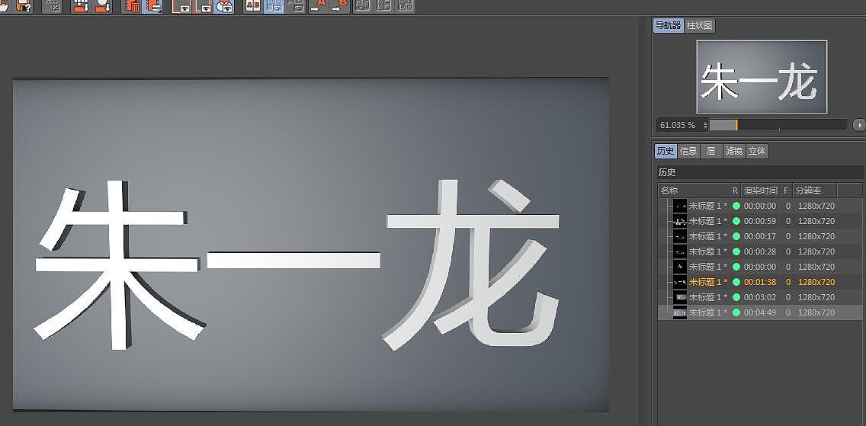Click the F column header
Screen dimensions: 866x426
coord(787,191)
